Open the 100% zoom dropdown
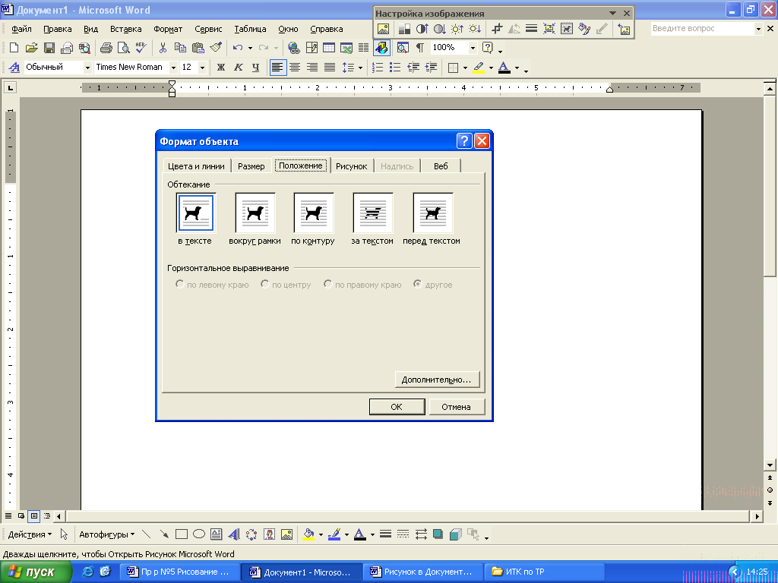This screenshot has width=778, height=583. 473,48
